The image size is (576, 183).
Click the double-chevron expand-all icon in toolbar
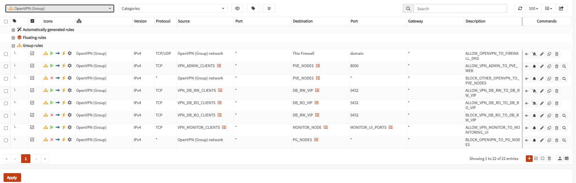tap(269, 8)
